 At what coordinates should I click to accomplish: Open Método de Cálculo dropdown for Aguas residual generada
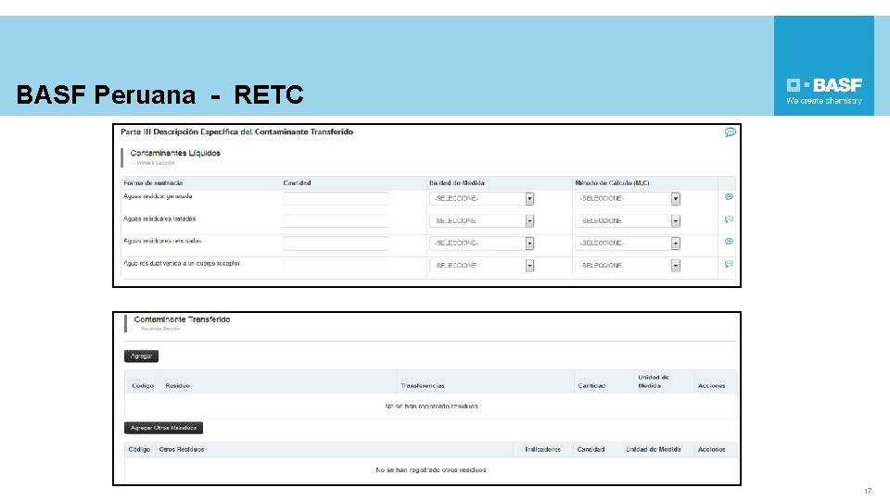628,198
